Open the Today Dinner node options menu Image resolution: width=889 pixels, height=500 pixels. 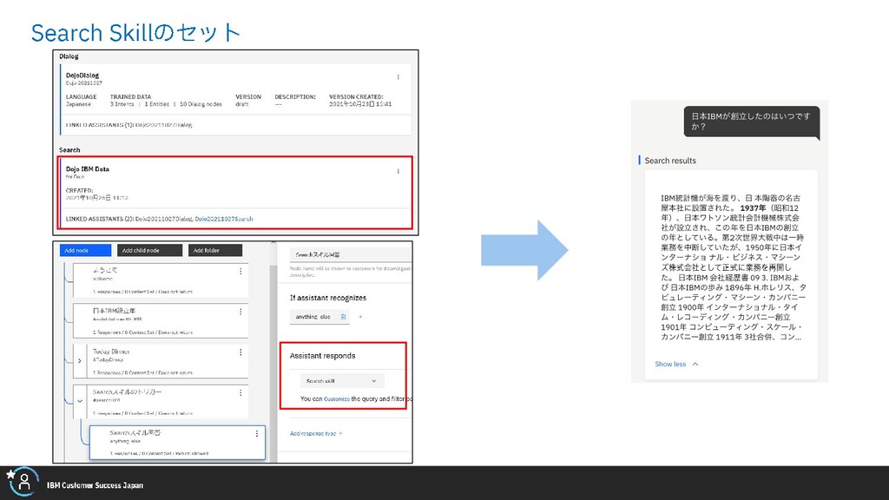[x=240, y=352]
